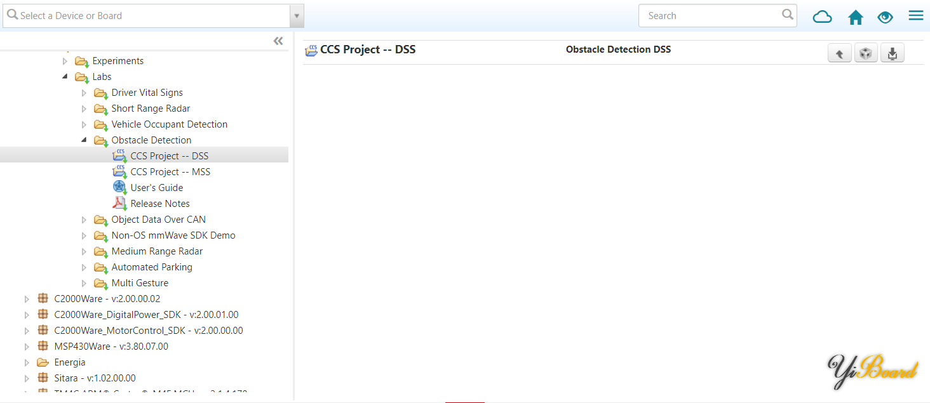Open the User's Guide entry

[157, 188]
